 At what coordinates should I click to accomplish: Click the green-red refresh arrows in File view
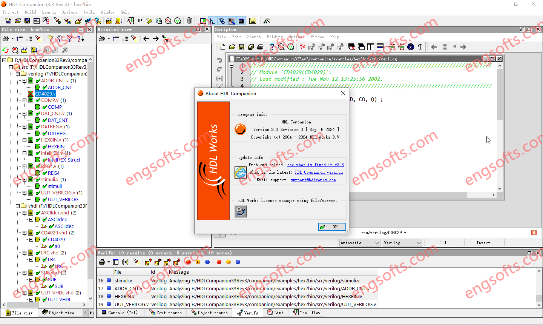pos(6,50)
